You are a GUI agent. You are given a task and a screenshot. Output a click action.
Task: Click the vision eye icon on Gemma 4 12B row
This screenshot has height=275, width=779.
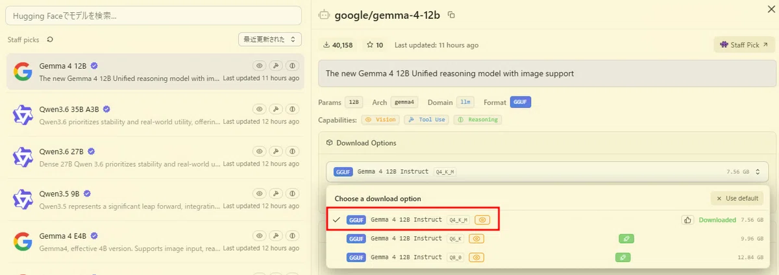[x=259, y=66]
